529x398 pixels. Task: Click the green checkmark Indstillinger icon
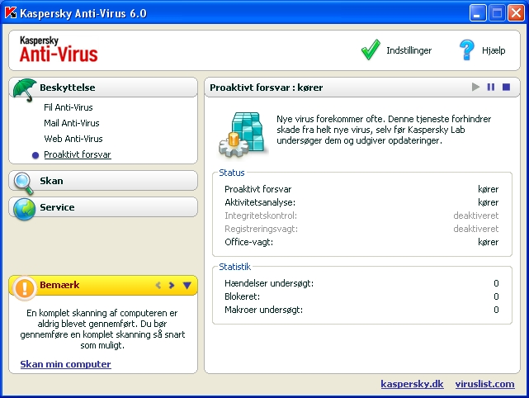point(371,50)
